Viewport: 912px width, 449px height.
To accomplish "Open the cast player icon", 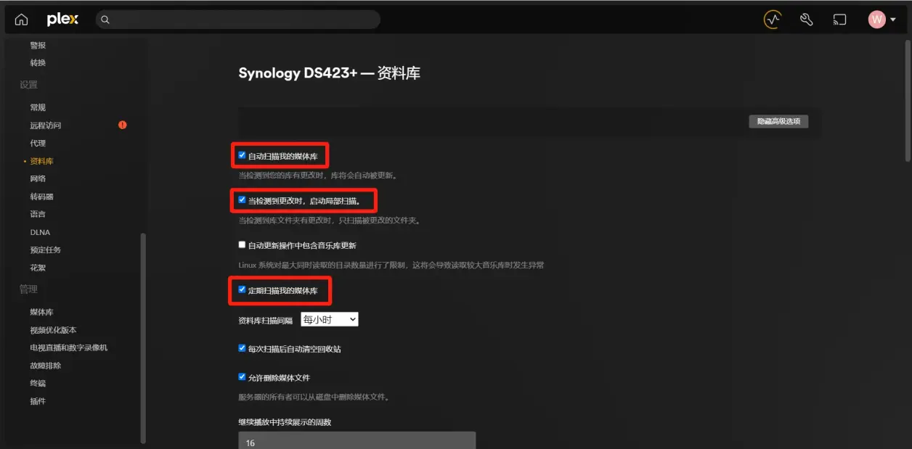I will 839,20.
